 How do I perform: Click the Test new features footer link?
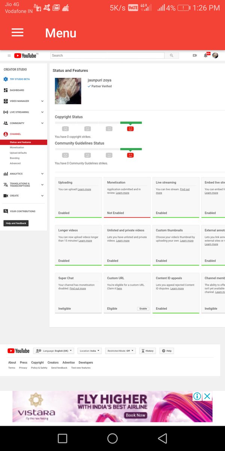81,368
